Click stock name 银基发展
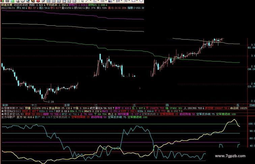Viewport: 255px width, 164px height. tap(6, 5)
